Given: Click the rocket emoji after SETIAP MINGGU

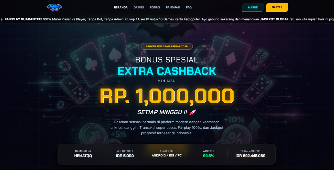Looking at the screenshot, I should pyautogui.click(x=193, y=112).
